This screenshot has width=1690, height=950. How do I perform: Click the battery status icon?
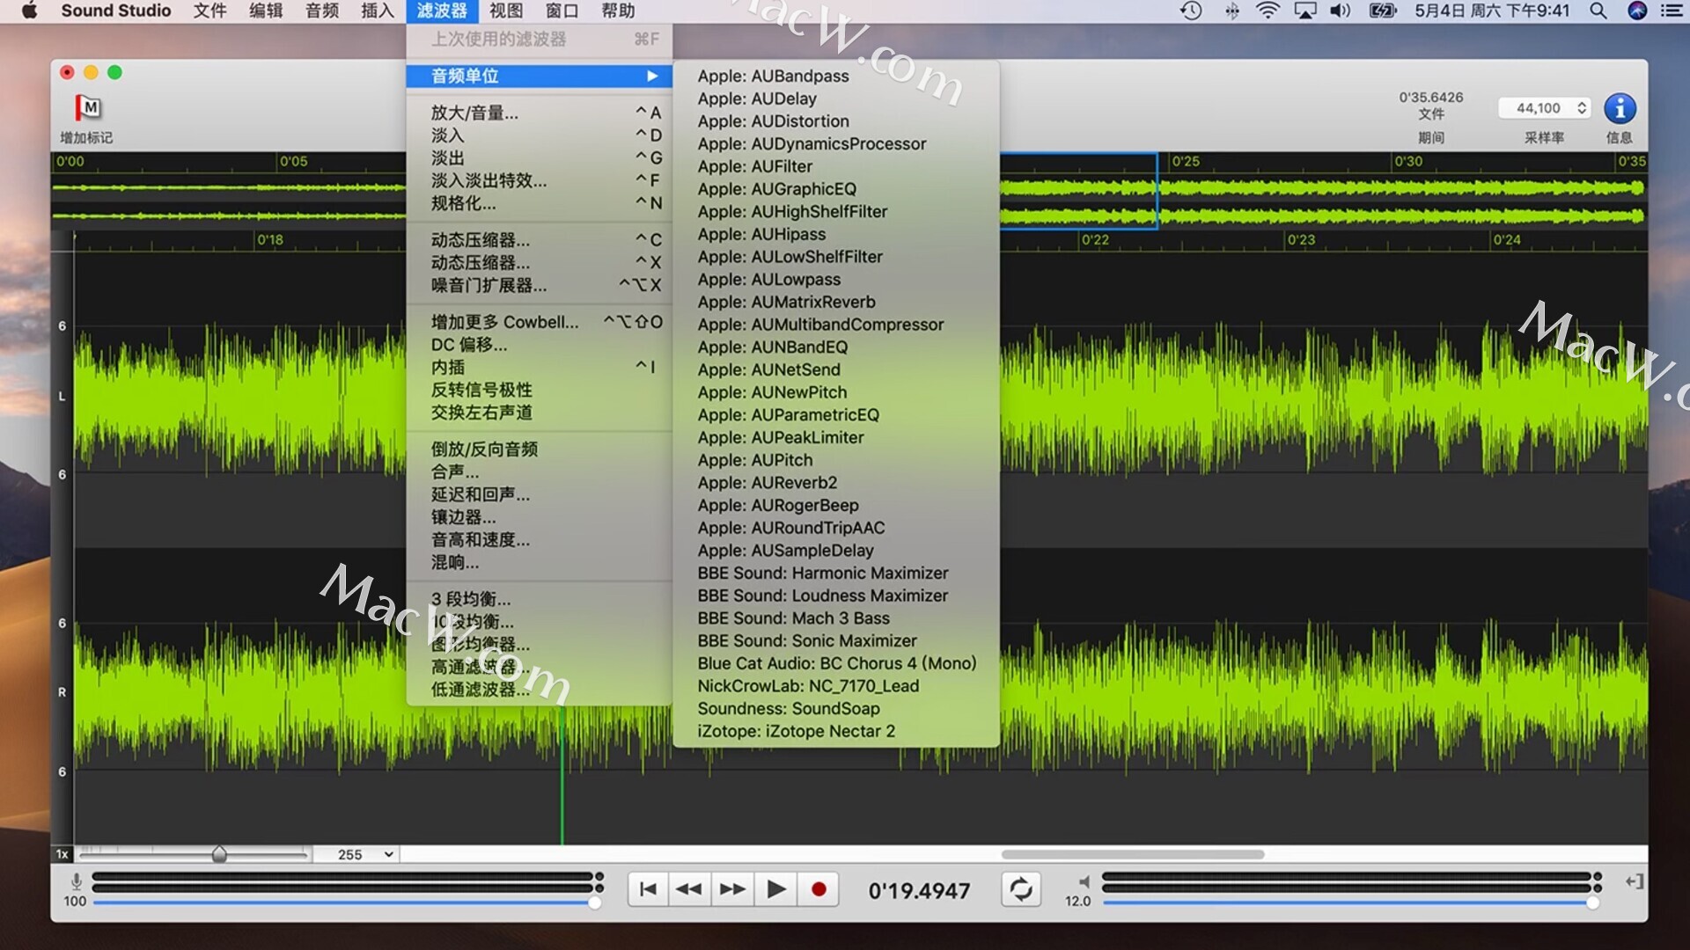[x=1384, y=11]
